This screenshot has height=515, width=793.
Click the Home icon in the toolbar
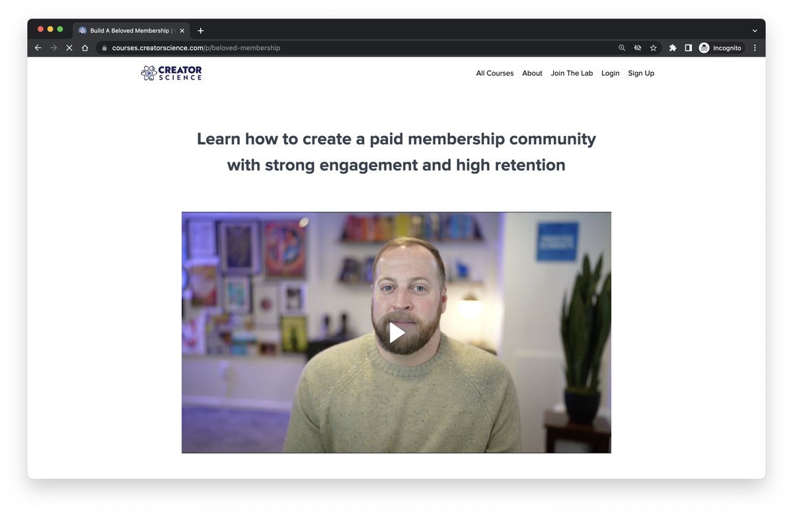(x=85, y=48)
